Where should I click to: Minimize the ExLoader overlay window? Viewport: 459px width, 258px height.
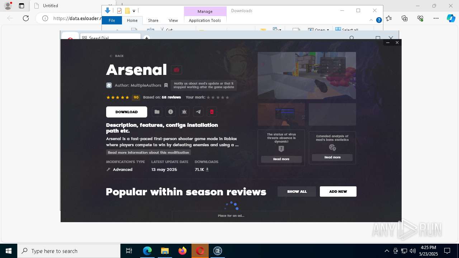tap(388, 43)
